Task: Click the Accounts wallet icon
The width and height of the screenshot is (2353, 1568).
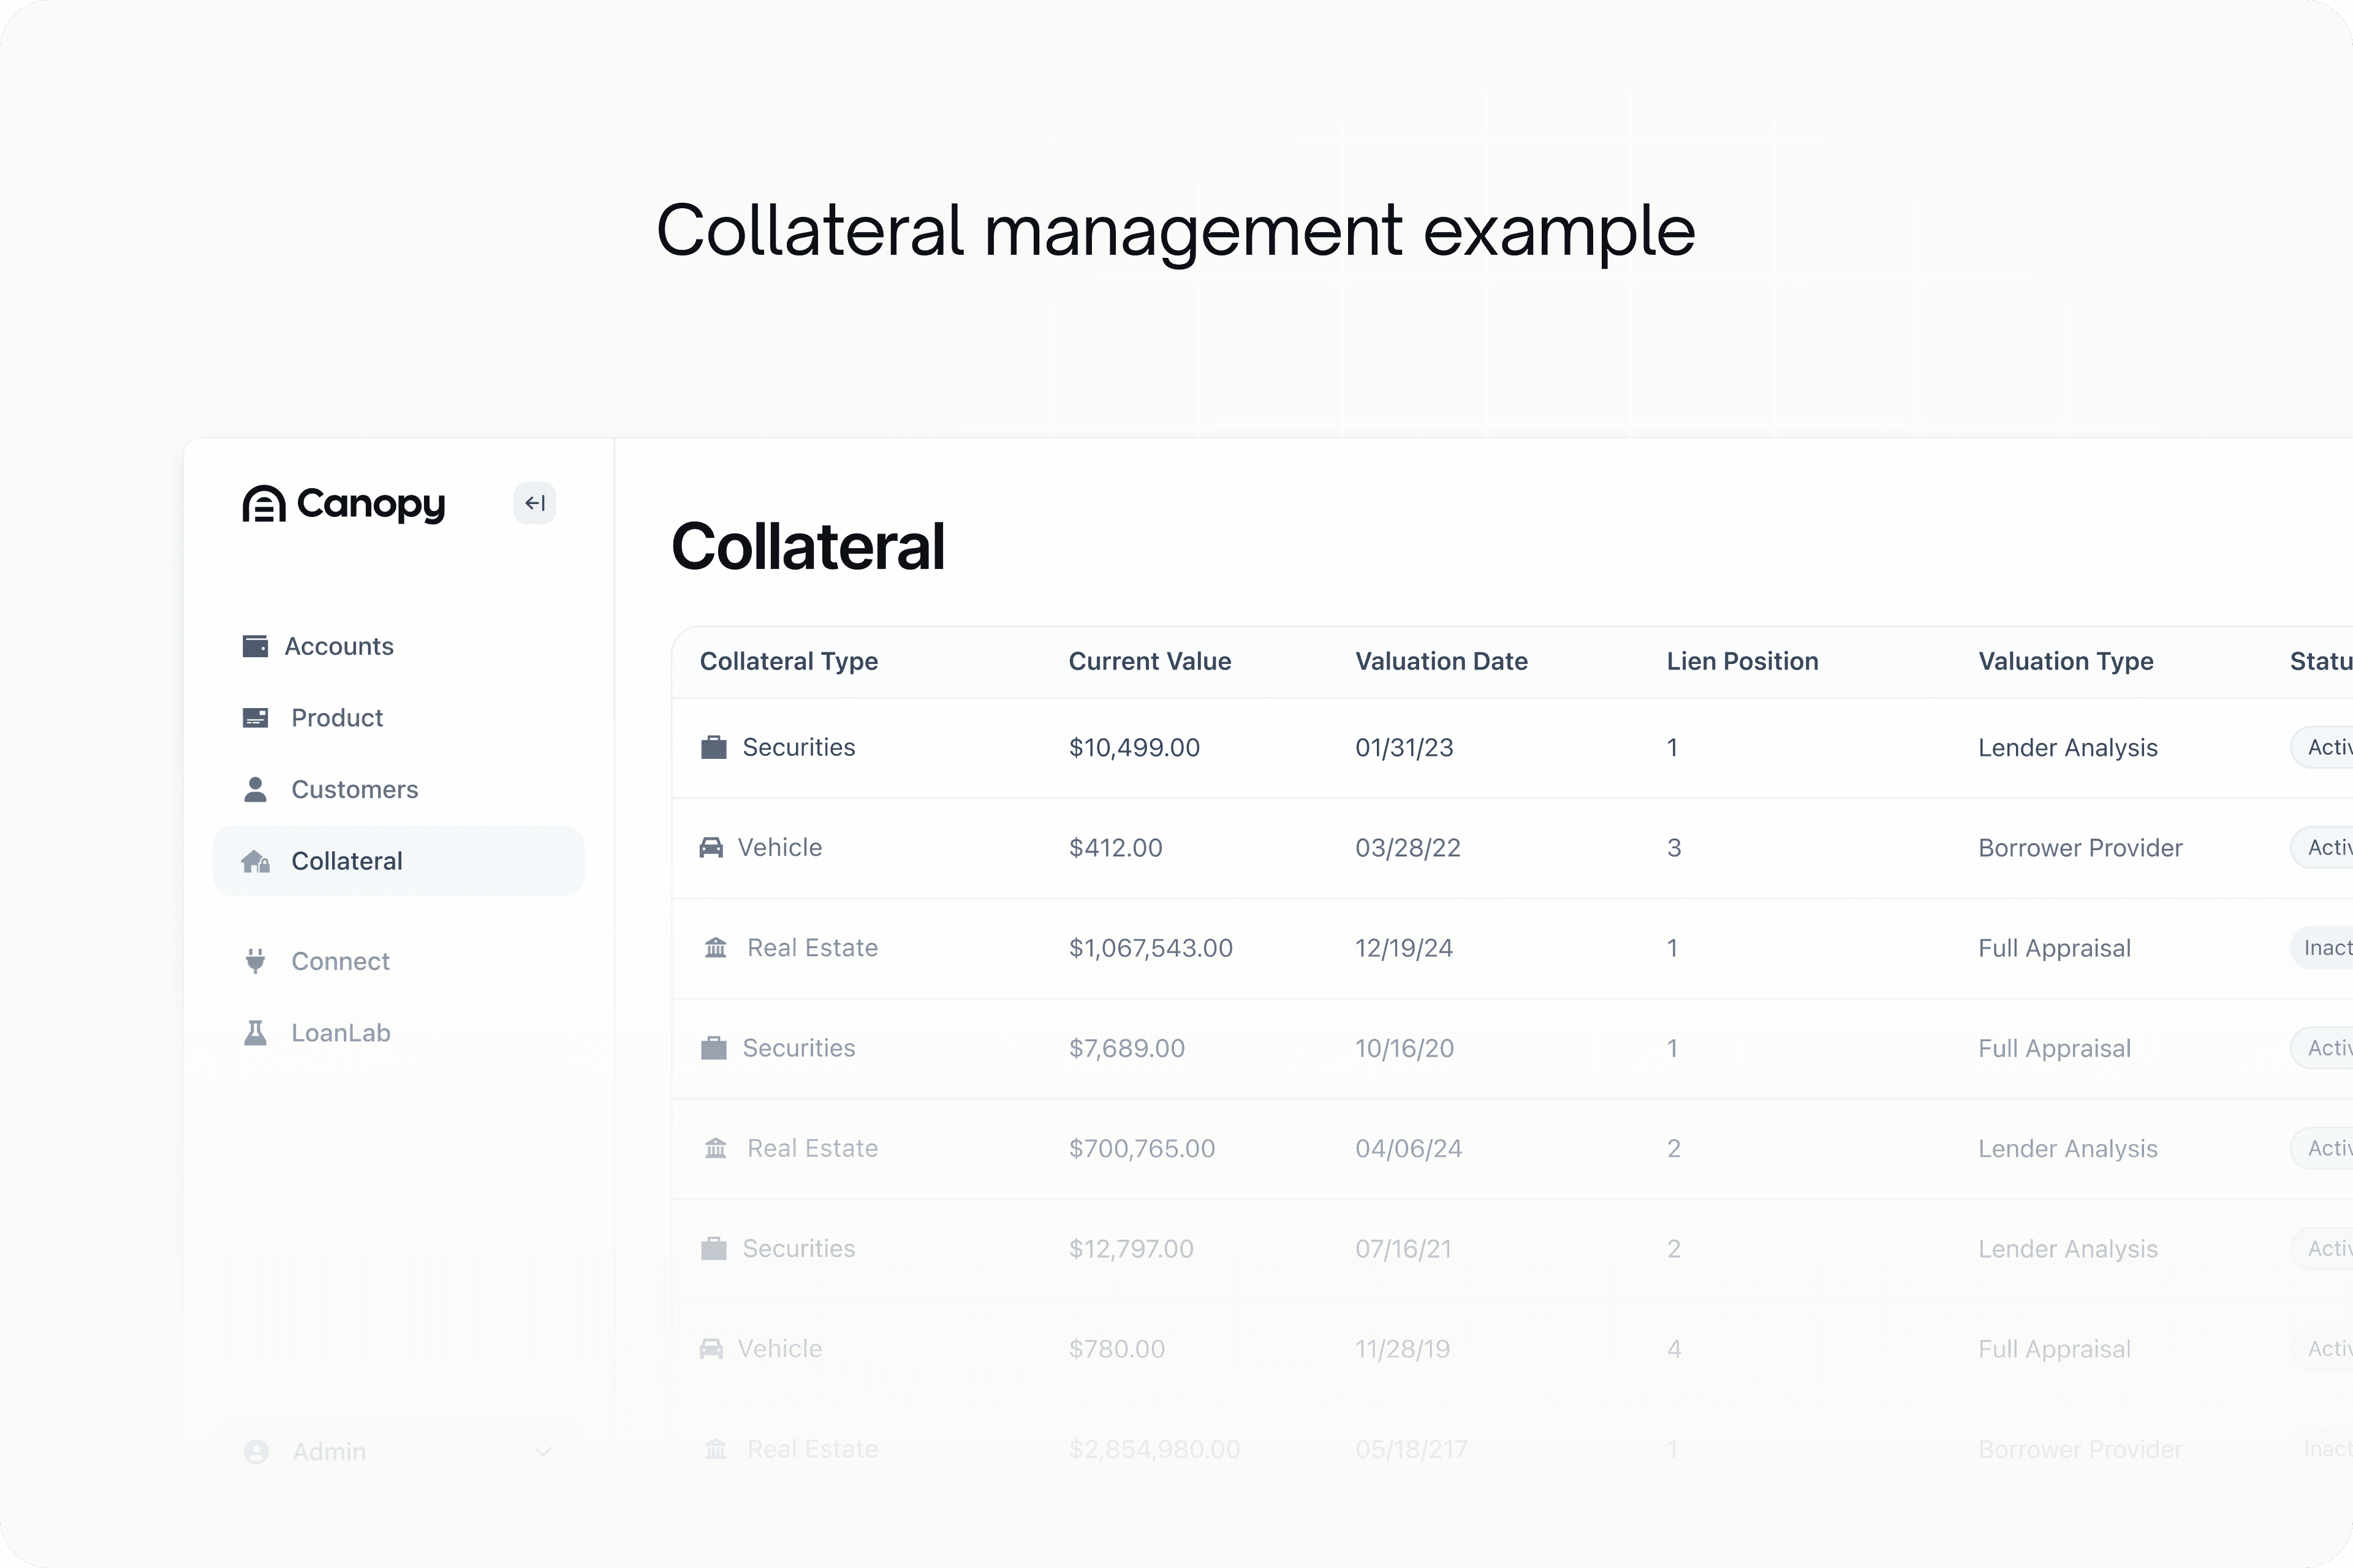Action: pos(255,646)
